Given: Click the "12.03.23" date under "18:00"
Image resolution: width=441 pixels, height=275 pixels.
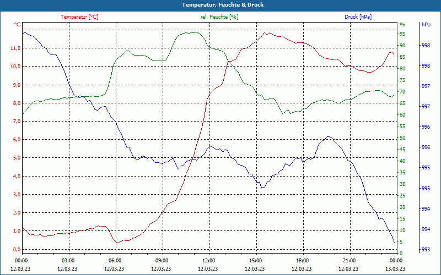Looking at the screenshot, I should 302,268.
